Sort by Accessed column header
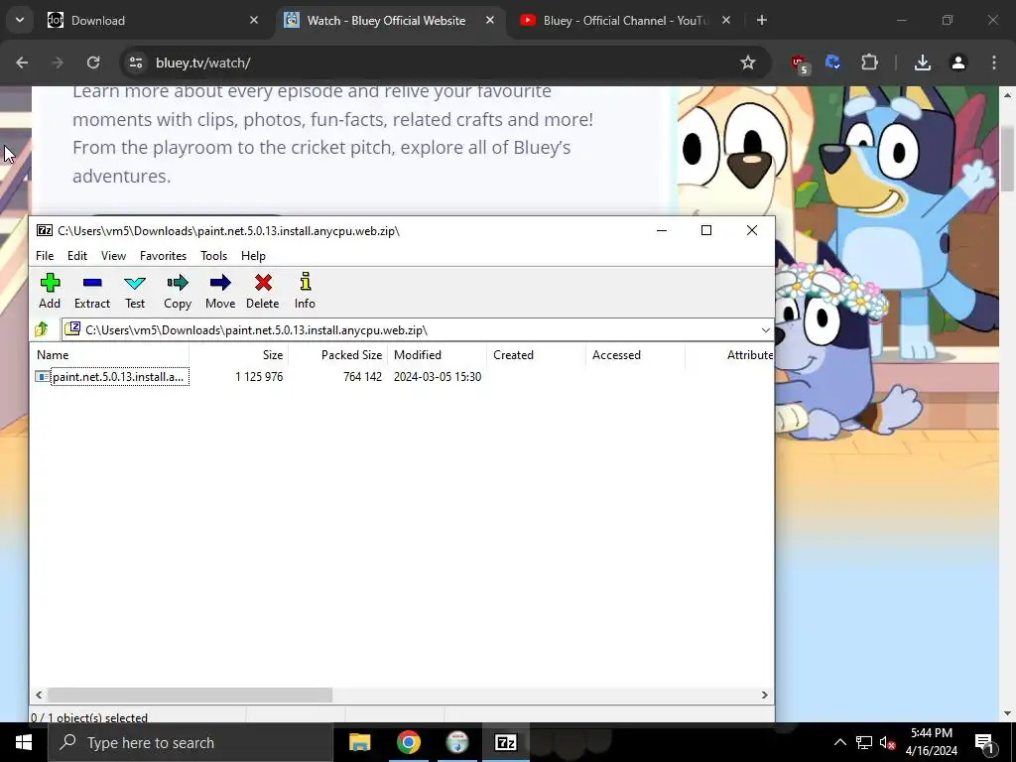 pyautogui.click(x=636, y=355)
